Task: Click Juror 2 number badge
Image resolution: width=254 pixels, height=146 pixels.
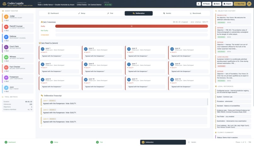Action: 86,49
